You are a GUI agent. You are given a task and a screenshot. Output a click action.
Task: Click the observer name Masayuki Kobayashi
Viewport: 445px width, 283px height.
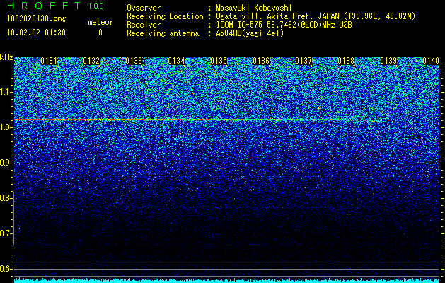pyautogui.click(x=253, y=8)
